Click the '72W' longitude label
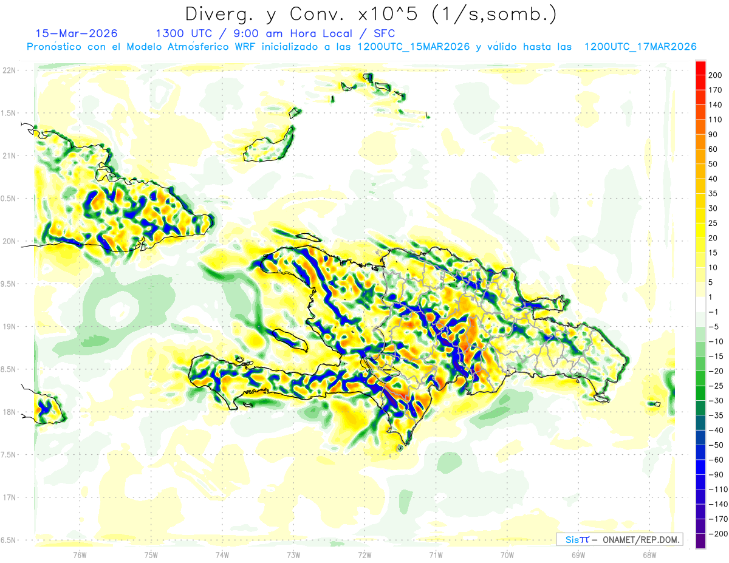This screenshot has height=563, width=729. (x=364, y=554)
